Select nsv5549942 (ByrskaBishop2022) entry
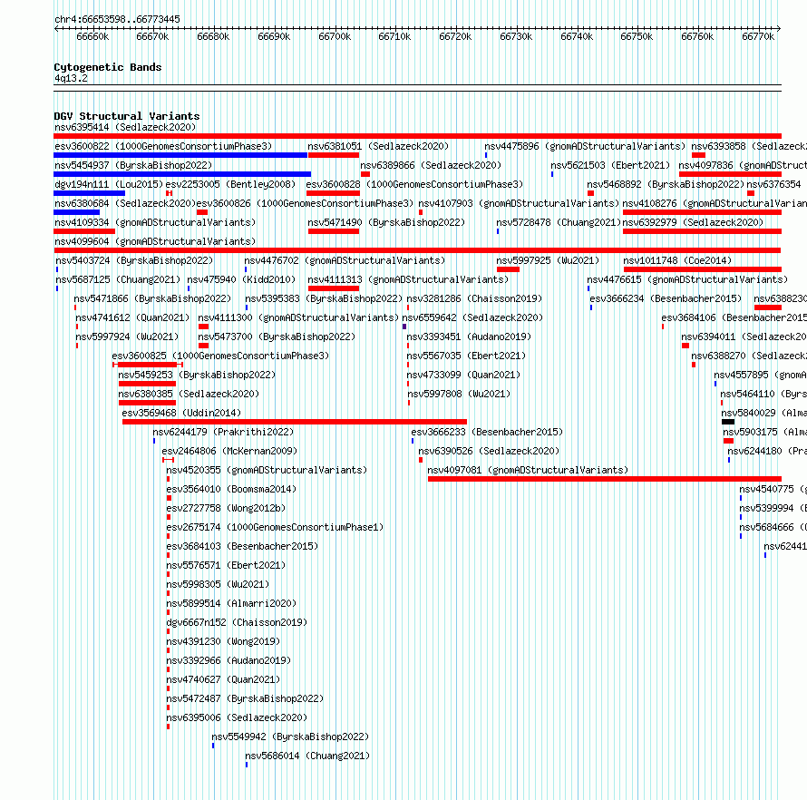 coord(290,737)
